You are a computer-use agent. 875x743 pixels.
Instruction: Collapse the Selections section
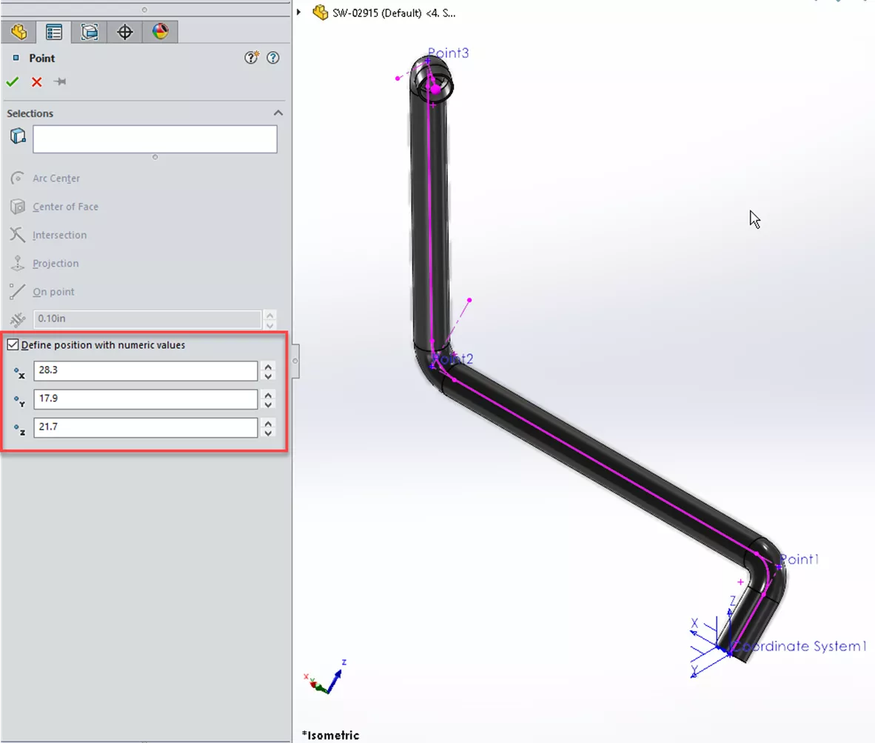(278, 113)
